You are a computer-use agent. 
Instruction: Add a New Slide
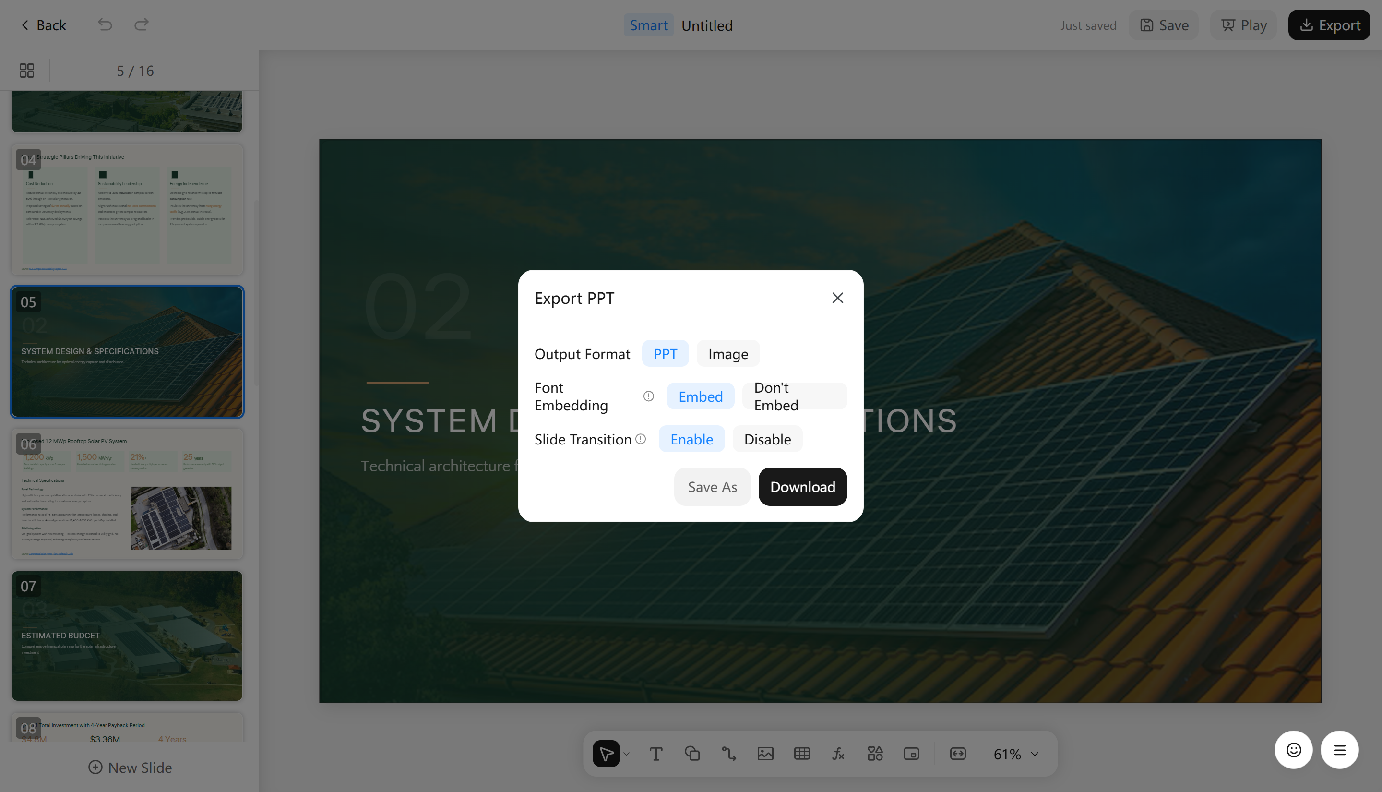[130, 768]
